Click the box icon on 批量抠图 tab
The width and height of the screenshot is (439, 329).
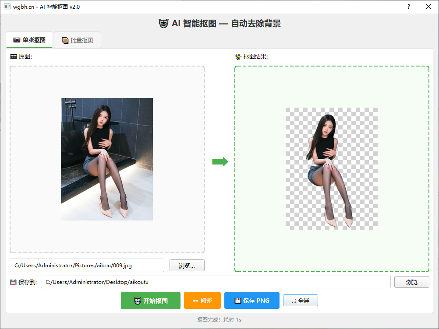pyautogui.click(x=65, y=41)
